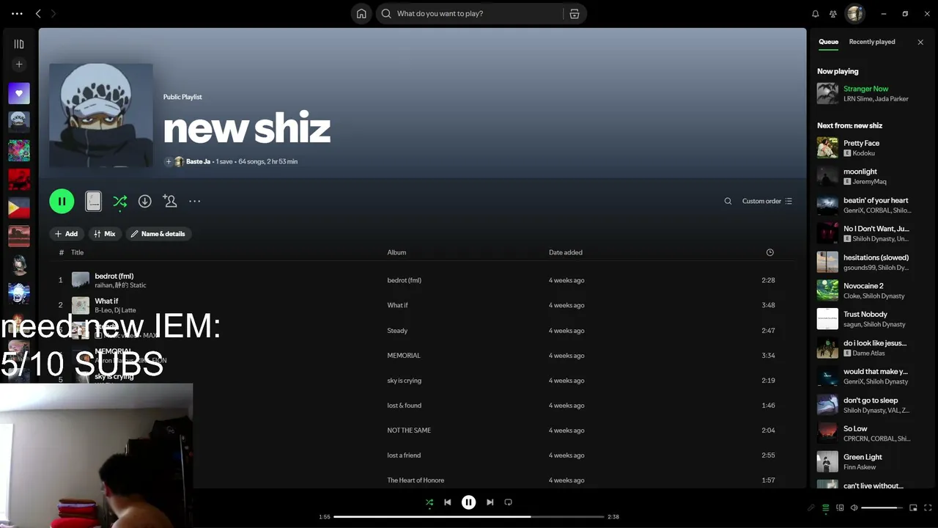Open the Baste Ja profile link

[x=198, y=161]
